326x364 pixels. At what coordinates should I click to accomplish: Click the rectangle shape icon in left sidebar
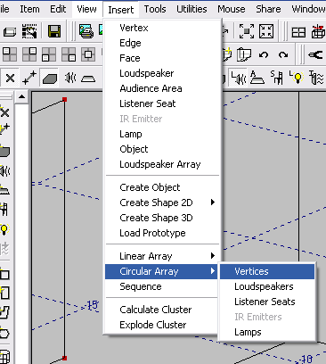click(x=4, y=274)
